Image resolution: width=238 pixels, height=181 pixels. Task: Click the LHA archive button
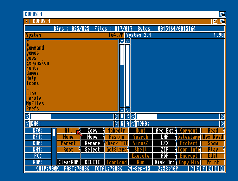pyautogui.click(x=165, y=137)
